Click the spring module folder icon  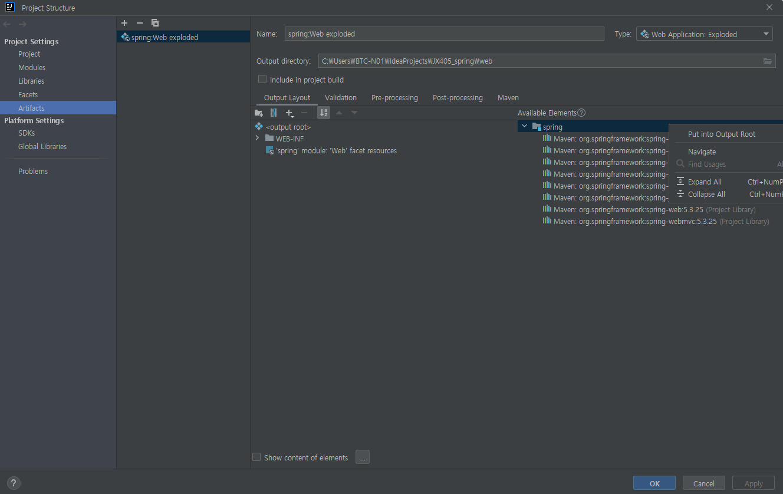537,127
